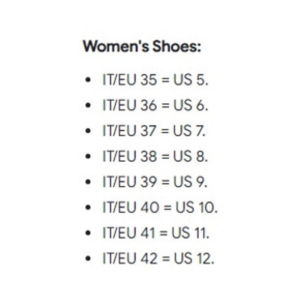The height and width of the screenshot is (304, 304).
Task: Click the "US 12." text
Action: tap(194, 258)
